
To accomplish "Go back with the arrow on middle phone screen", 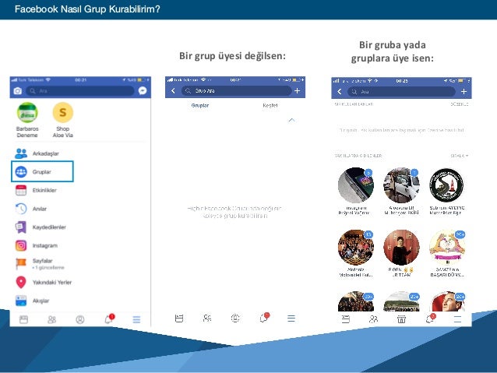I will click(x=173, y=90).
